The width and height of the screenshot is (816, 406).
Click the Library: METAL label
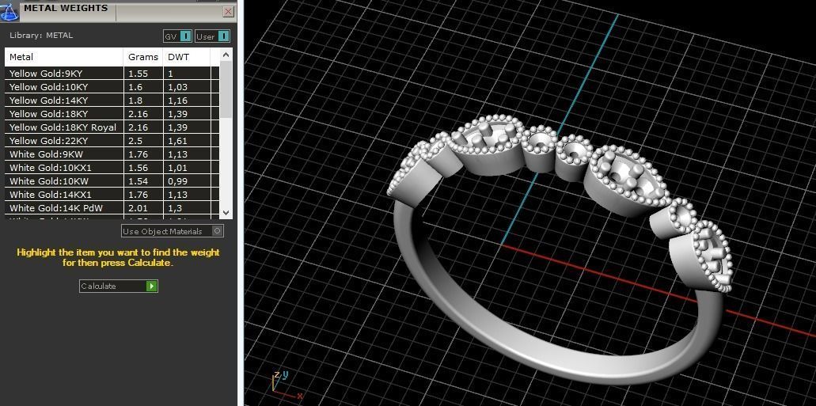click(x=41, y=36)
